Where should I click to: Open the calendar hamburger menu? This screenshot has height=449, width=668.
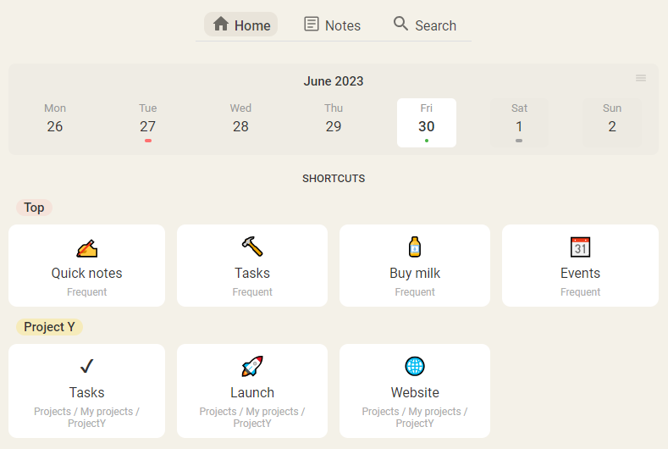coord(641,78)
